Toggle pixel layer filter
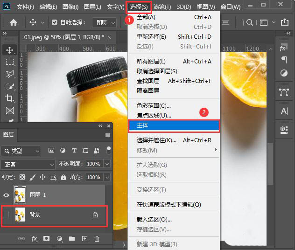Image resolution: width=295 pixels, height=250 pixels. pyautogui.click(x=51, y=150)
